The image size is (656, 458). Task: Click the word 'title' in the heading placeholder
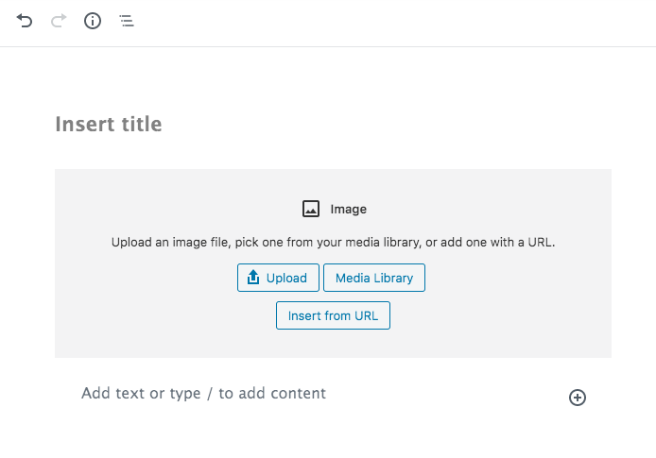tap(142, 124)
